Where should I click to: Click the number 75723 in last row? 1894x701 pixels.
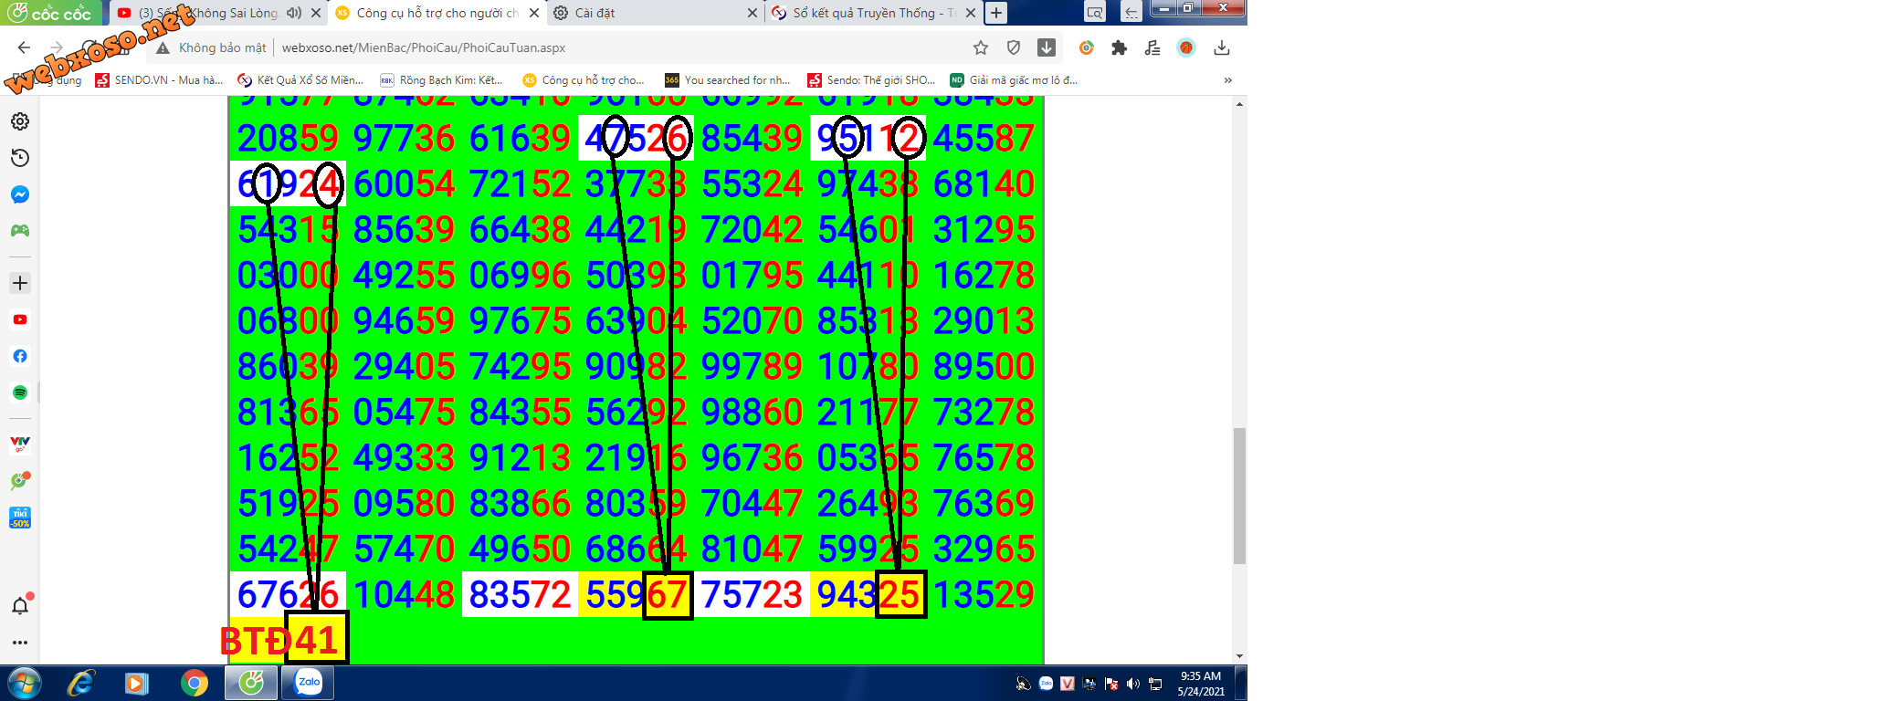752,594
